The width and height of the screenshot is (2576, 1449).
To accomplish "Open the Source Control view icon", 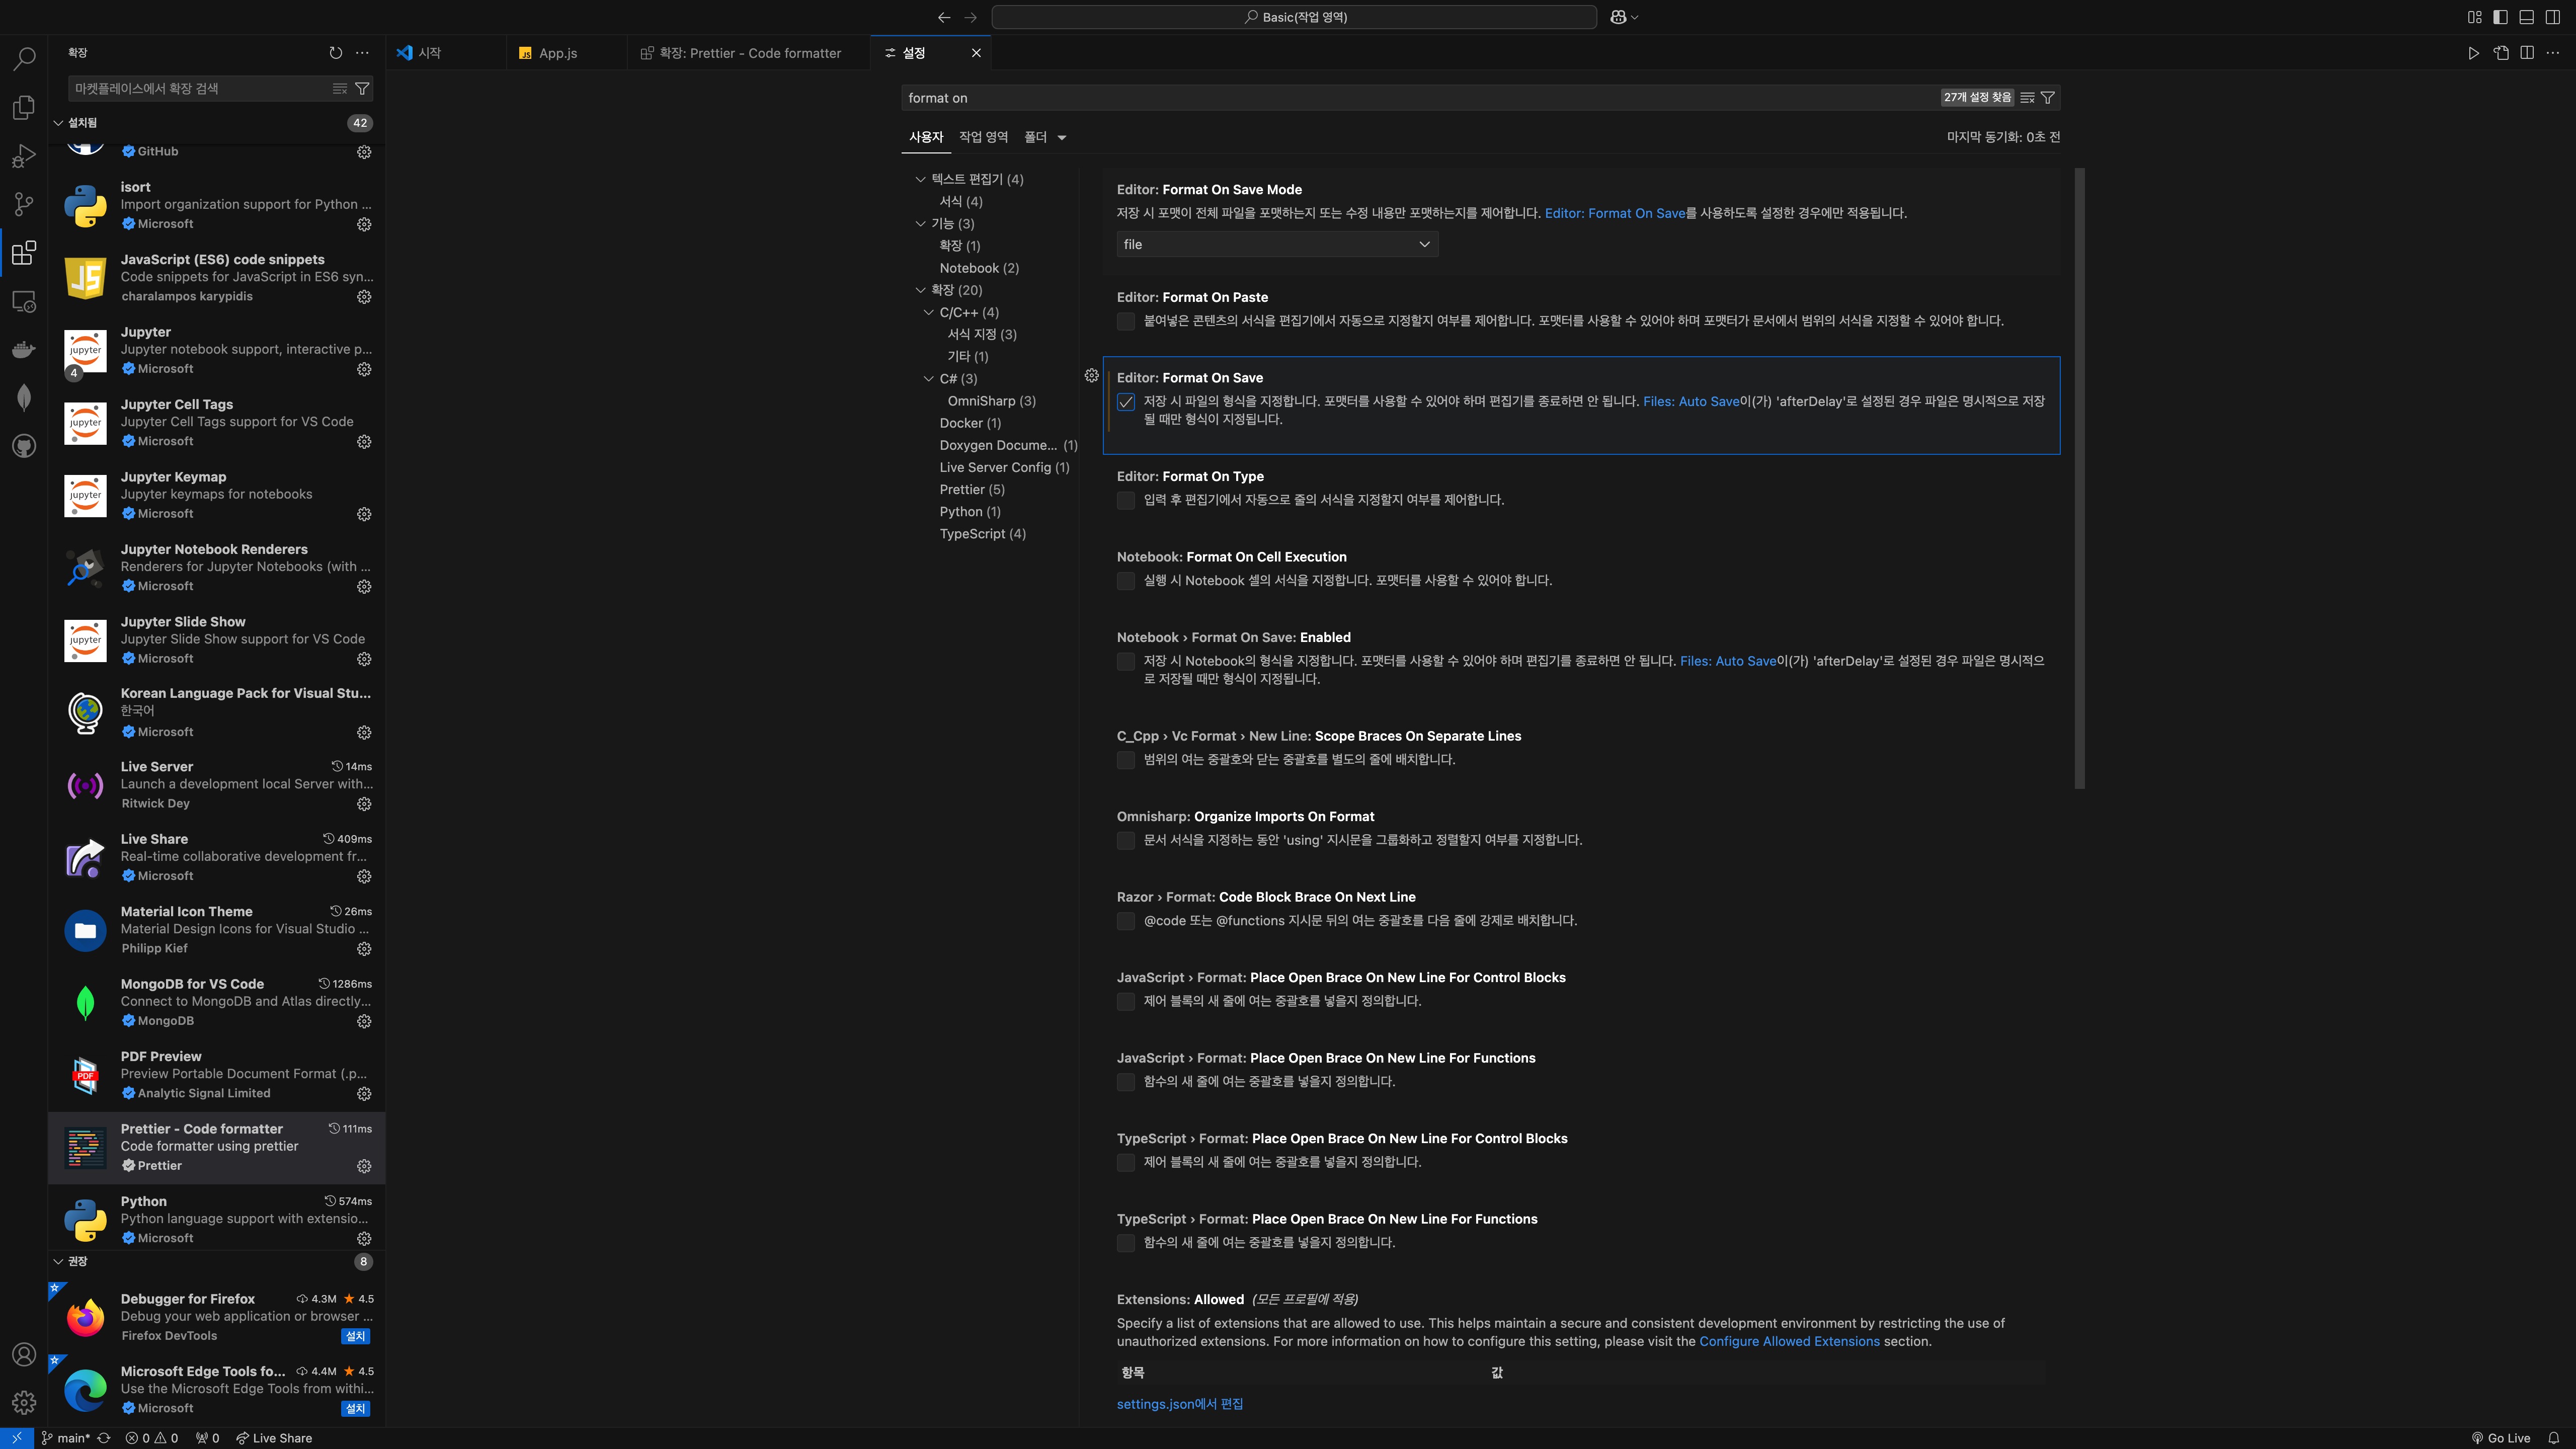I will click(x=24, y=204).
